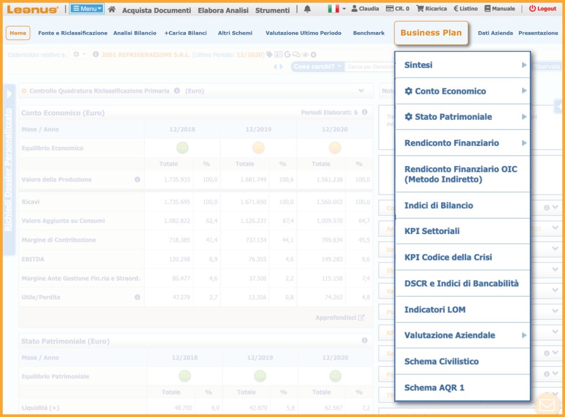Image resolution: width=565 pixels, height=417 pixels.
Task: Open Altri Schemi tab
Action: tap(235, 33)
